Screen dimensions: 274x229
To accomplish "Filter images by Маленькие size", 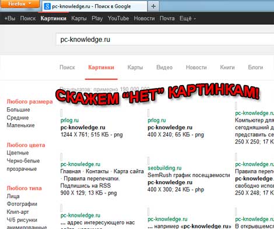I will pos(20,125).
